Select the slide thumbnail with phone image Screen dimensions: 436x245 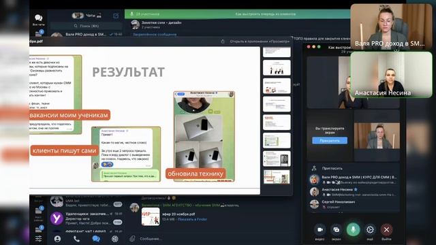point(277,159)
